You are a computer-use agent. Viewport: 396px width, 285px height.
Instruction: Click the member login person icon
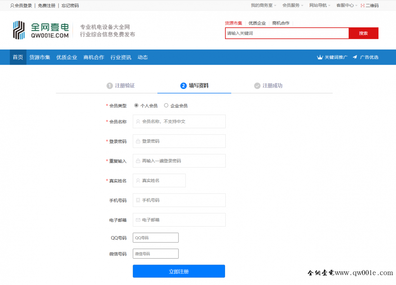point(12,6)
